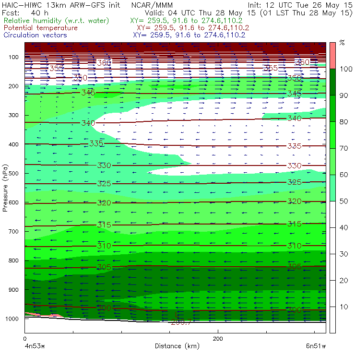Click the '500' pressure axis tick label

13,173
